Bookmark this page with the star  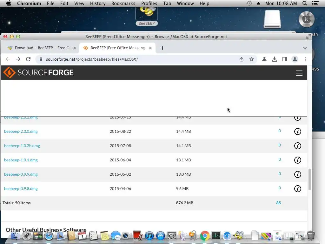coord(251,59)
